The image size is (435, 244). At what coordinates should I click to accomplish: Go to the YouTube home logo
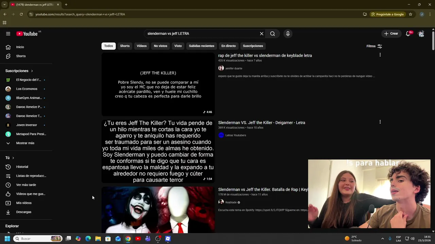pos(27,34)
